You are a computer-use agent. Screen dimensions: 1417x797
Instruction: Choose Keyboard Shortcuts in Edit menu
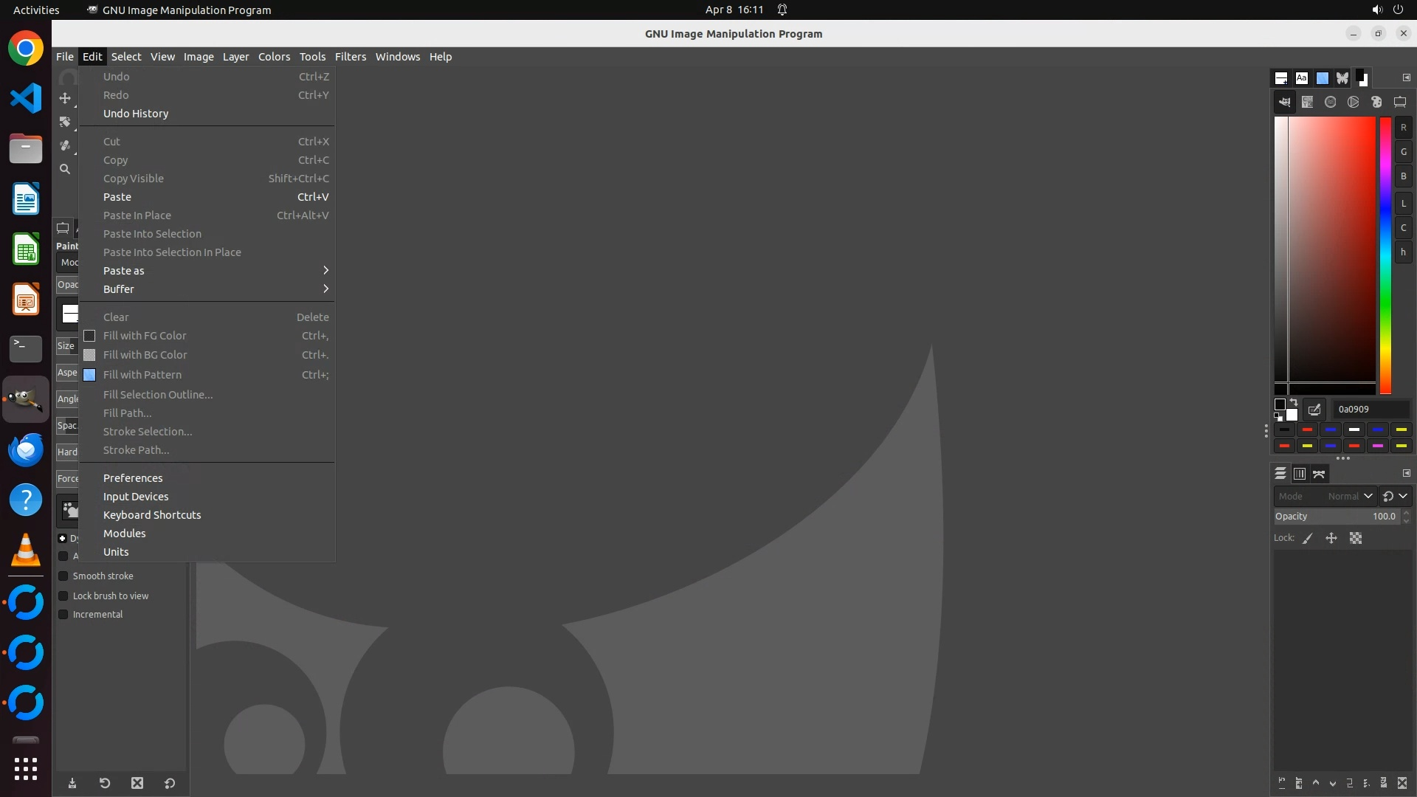point(152,515)
